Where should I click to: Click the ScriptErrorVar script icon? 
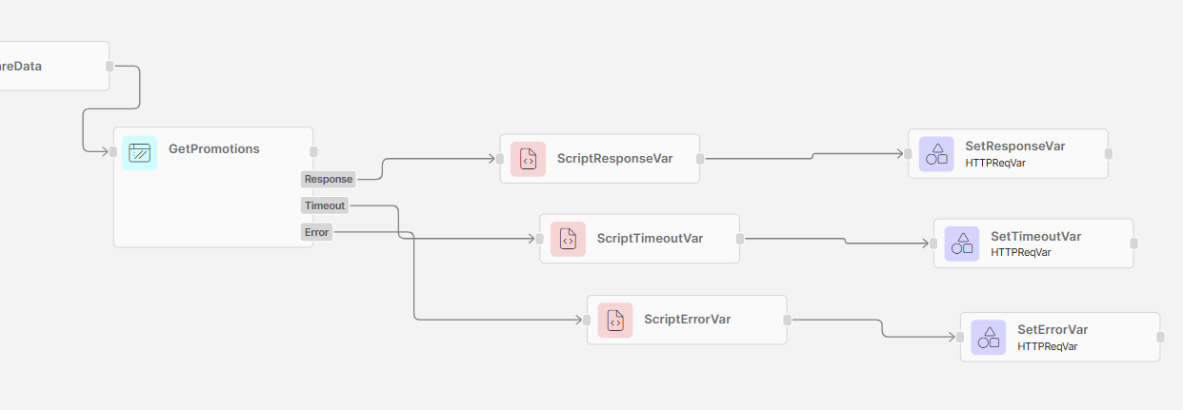615,321
